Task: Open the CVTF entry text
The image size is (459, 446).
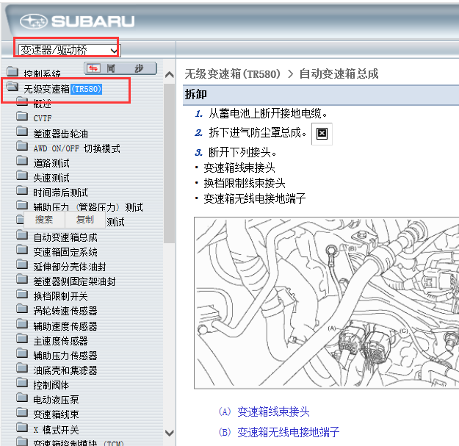Action: (x=43, y=118)
